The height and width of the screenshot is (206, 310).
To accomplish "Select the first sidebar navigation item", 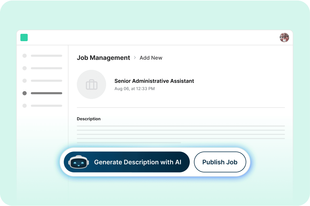I will coord(47,56).
